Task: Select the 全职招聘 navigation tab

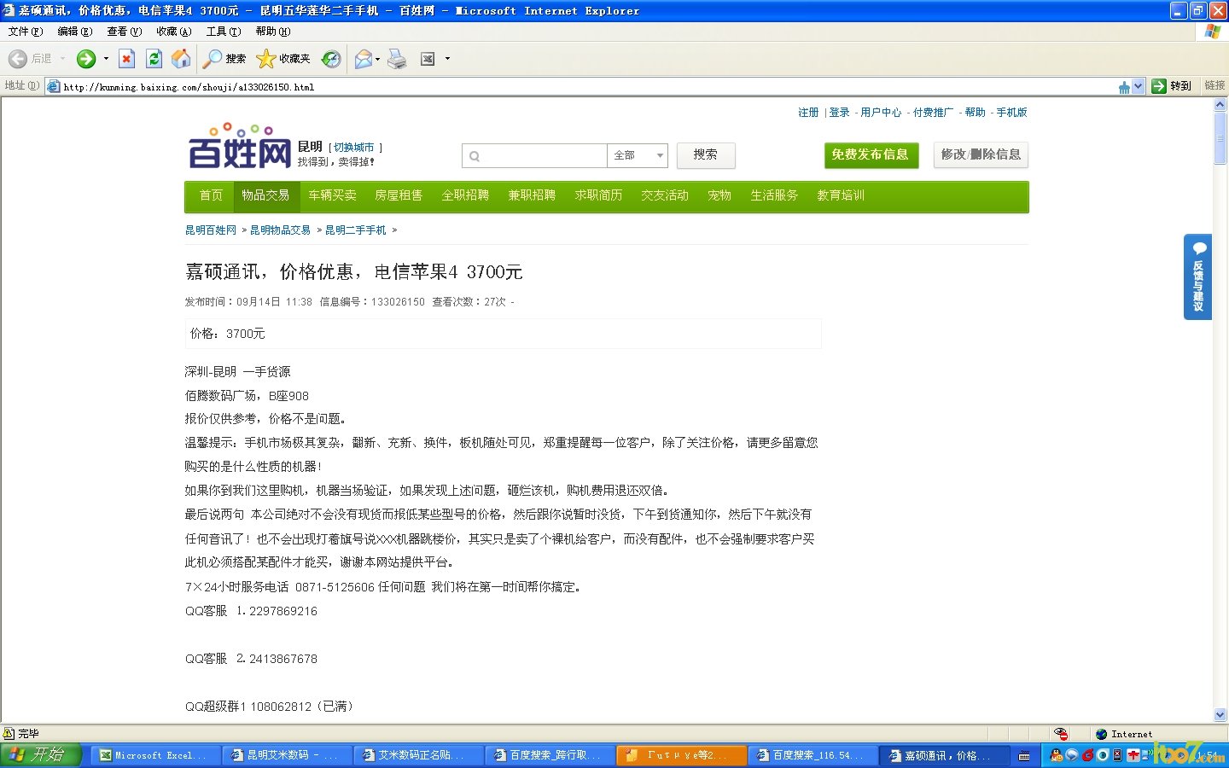Action: (x=465, y=195)
